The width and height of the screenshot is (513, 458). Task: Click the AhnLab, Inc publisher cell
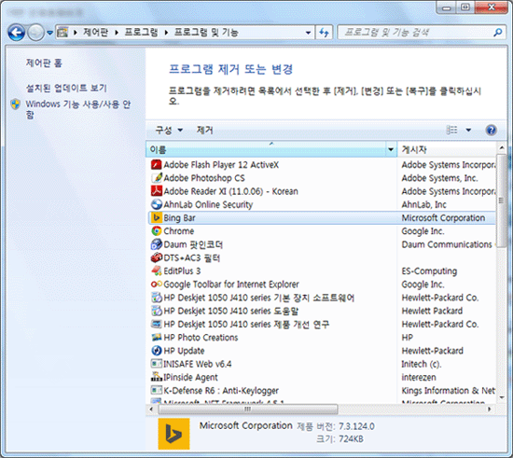(x=424, y=204)
